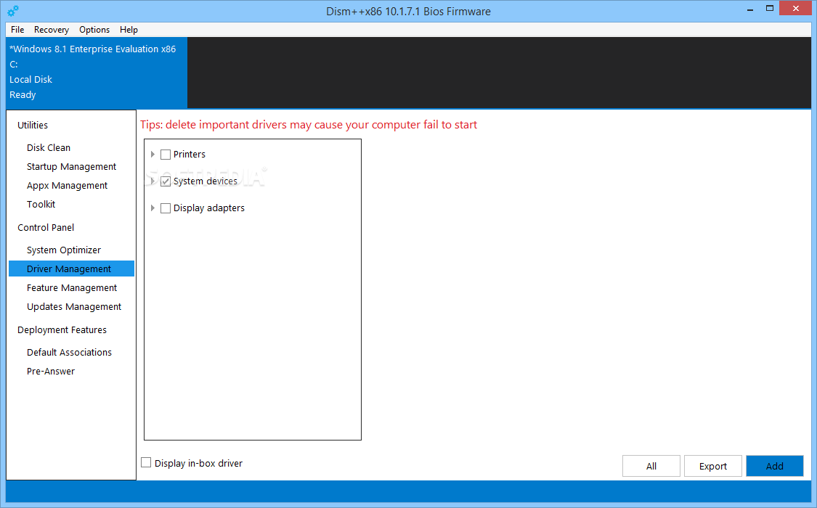Click the Control Panel heading

(46, 227)
